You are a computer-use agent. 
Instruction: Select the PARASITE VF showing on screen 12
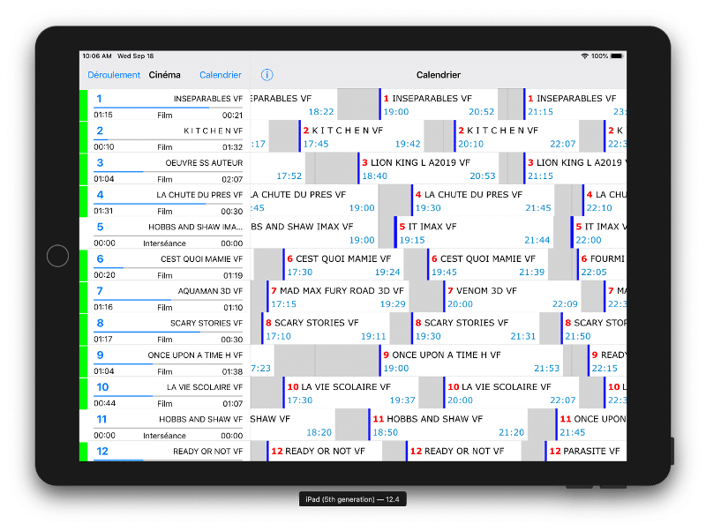[585, 452]
